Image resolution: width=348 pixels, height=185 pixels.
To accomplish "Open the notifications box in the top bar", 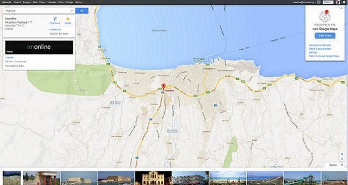I will (319, 2).
